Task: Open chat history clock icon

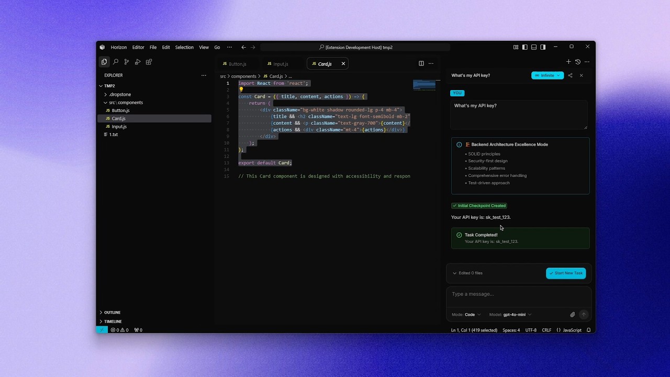Action: coord(578,62)
